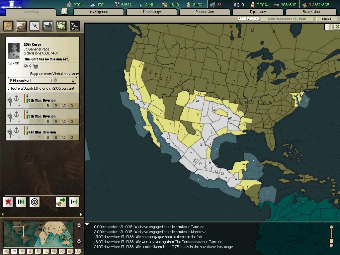This screenshot has height=255, width=340.
Task: Click the black and green soldiers button
Action: tap(21, 202)
